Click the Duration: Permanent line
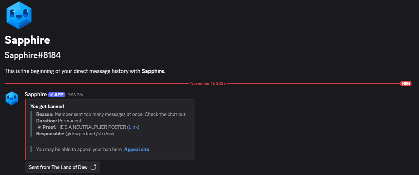Screen dimensions: 419x175 [59, 121]
